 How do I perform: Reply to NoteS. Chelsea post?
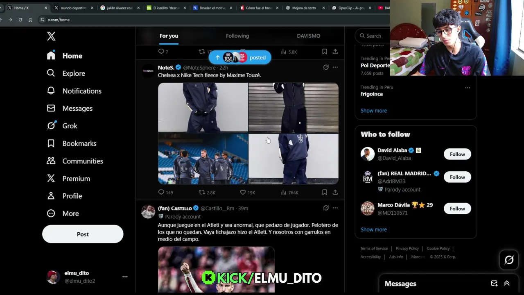[165, 192]
